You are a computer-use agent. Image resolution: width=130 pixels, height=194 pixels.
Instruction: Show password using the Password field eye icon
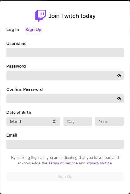click(x=119, y=76)
